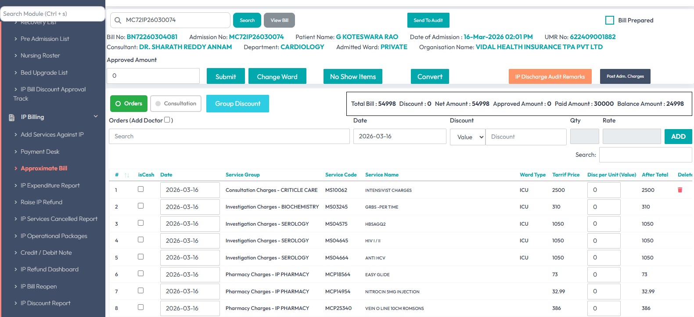
Task: Click Post Adm. Charges button
Action: [625, 76]
